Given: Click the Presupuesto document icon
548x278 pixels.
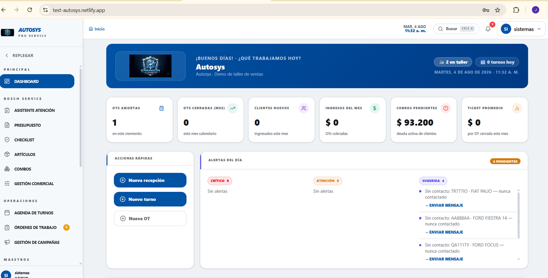Looking at the screenshot, I should [7, 125].
